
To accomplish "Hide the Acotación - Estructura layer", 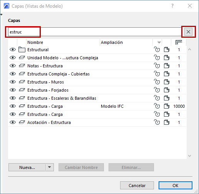I will 13,122.
